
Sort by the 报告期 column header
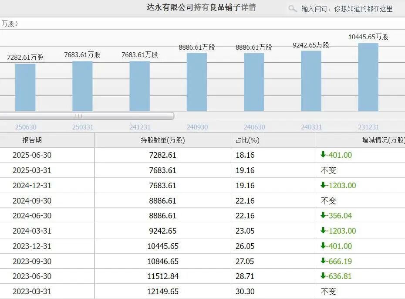(32, 140)
